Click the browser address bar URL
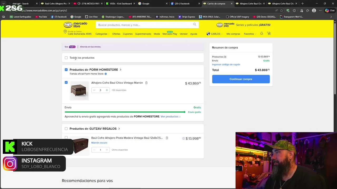Viewport: 337px width, 189px height. point(43,10)
